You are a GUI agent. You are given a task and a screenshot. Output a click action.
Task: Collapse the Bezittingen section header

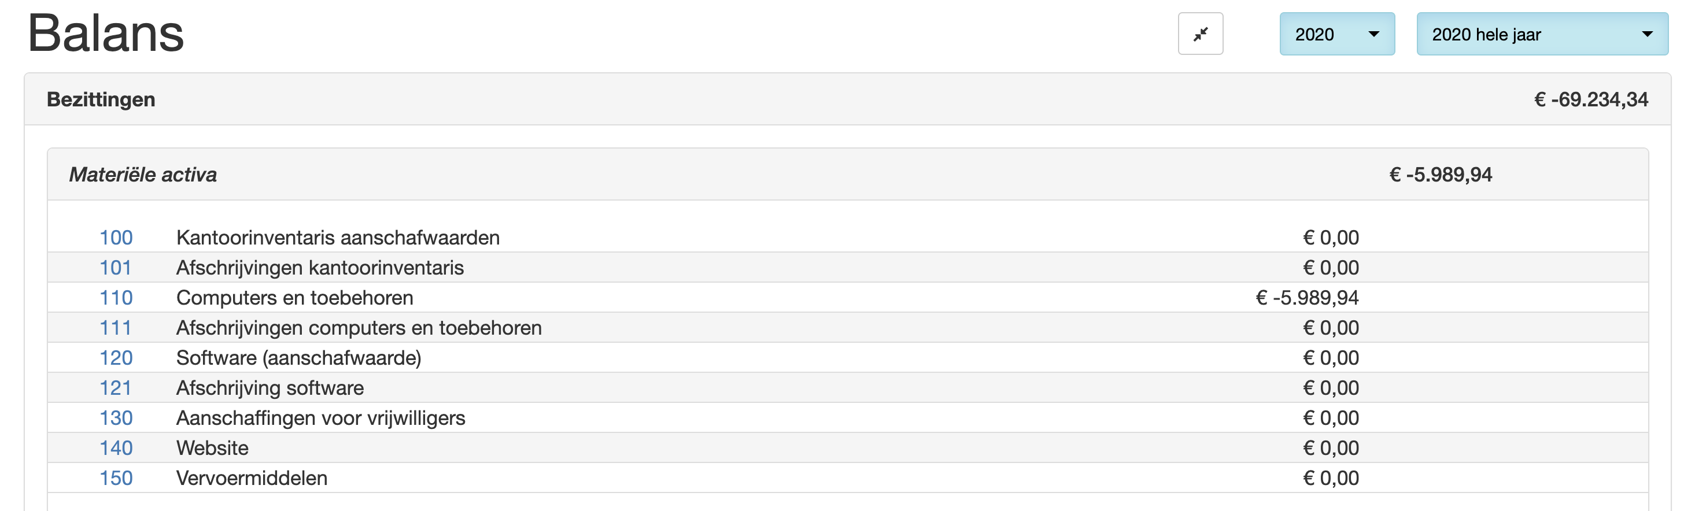[101, 99]
